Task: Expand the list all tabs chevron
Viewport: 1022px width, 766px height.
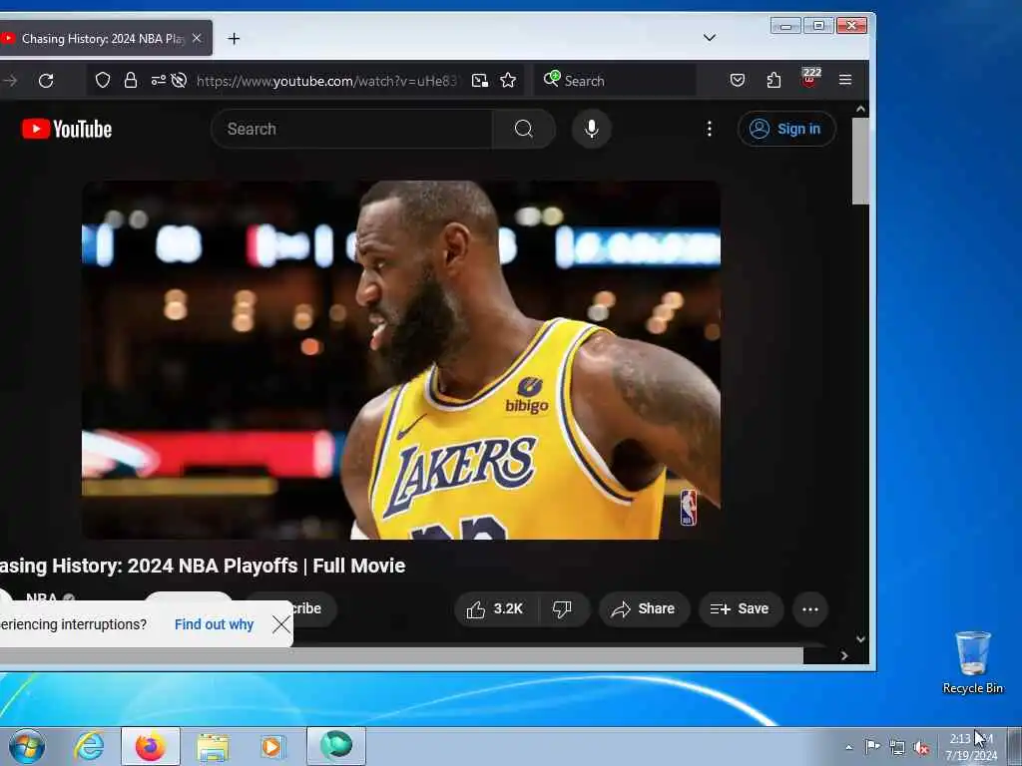Action: click(x=710, y=38)
